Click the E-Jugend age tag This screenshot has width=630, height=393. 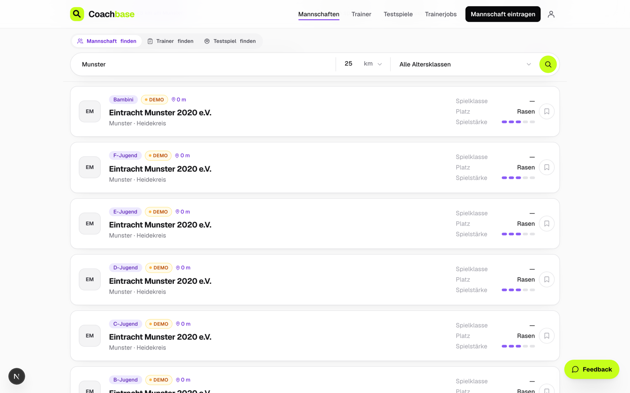pyautogui.click(x=125, y=212)
